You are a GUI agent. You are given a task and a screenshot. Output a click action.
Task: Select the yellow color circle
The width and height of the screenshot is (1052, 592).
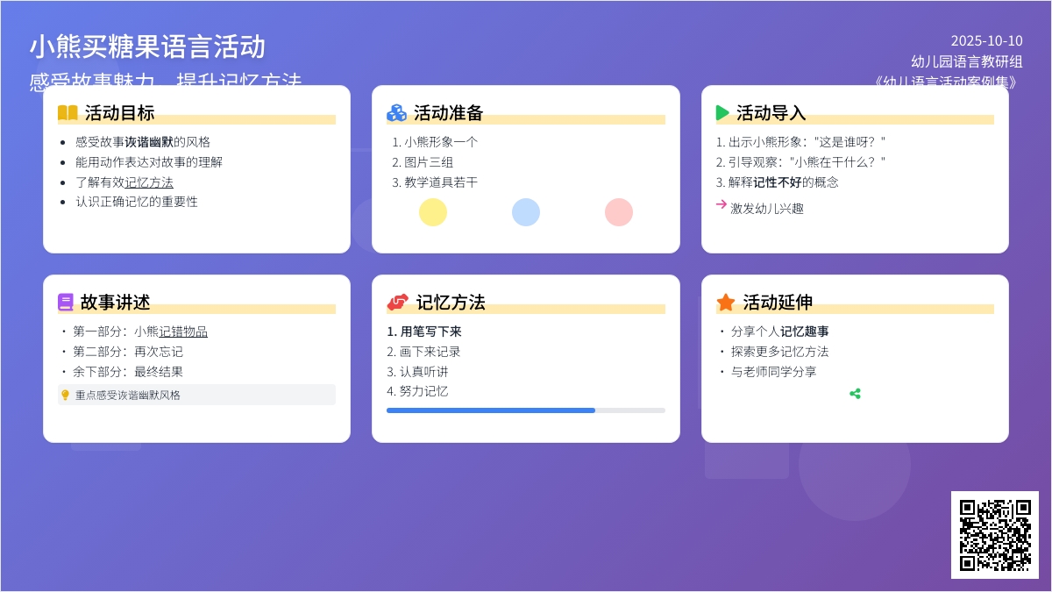(433, 212)
